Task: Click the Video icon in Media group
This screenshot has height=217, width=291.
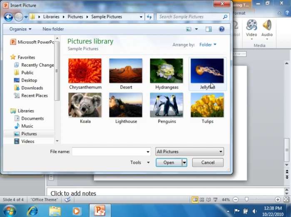Action: pos(251,25)
